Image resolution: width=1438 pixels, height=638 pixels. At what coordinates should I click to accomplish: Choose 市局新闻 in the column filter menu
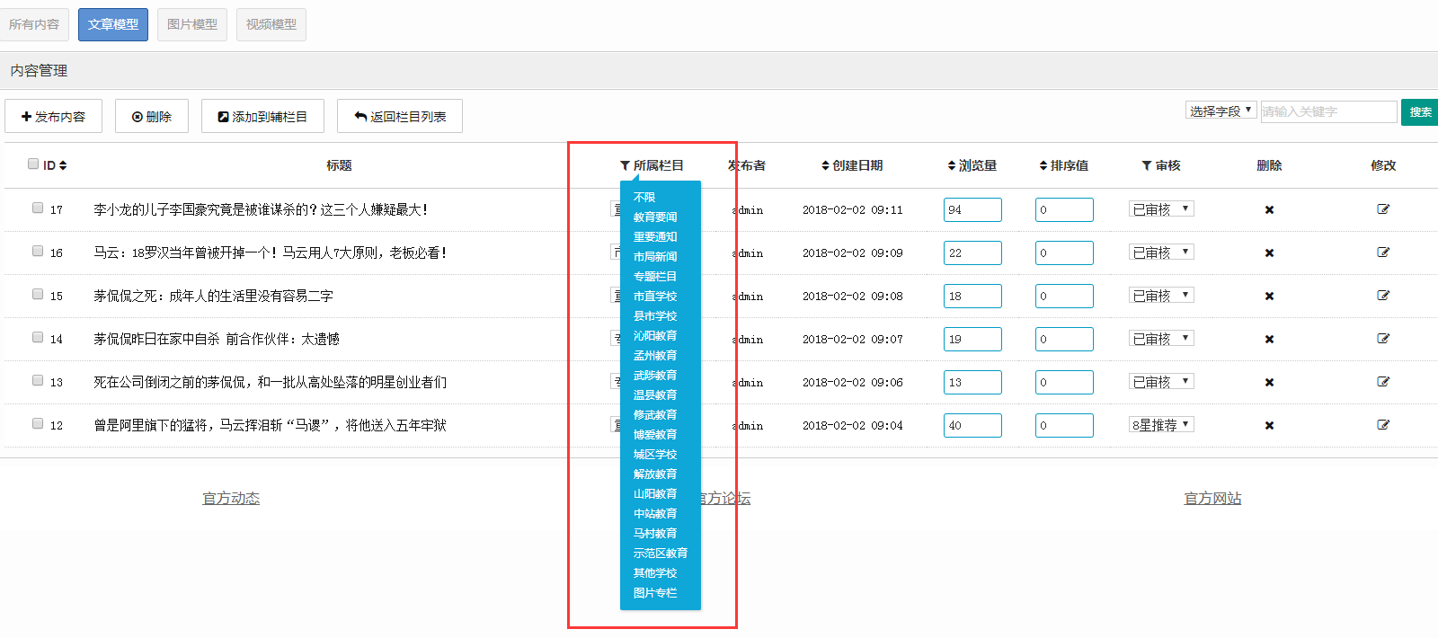tap(655, 257)
